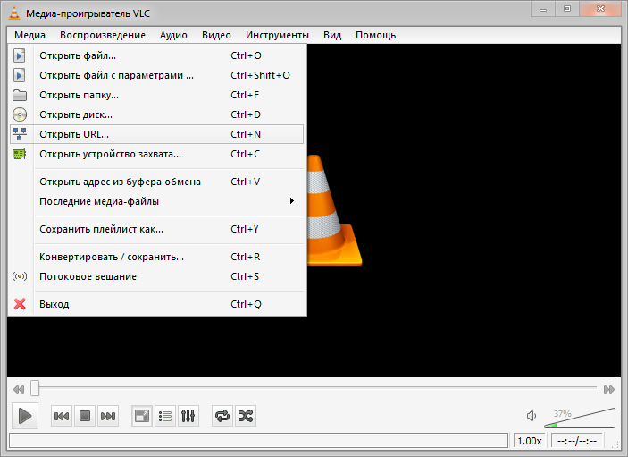Click the streaming broadcast icon
This screenshot has height=457, width=628.
pos(20,276)
